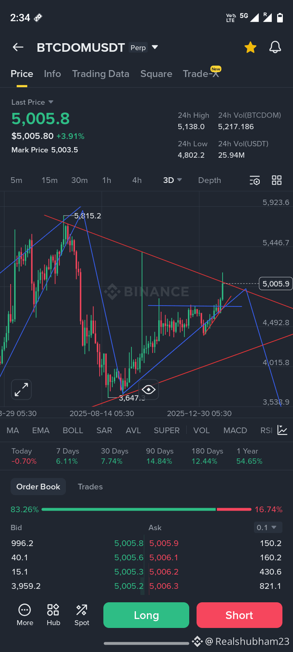
Task: Switch to the Trades tab
Action: (90, 487)
